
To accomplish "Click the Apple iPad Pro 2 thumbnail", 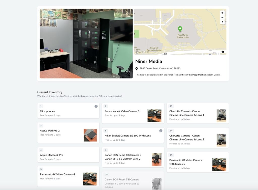I will click(90, 135).
